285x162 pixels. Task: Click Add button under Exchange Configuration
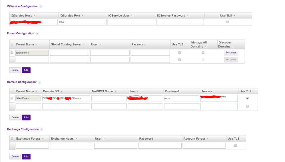pyautogui.click(x=26, y=157)
